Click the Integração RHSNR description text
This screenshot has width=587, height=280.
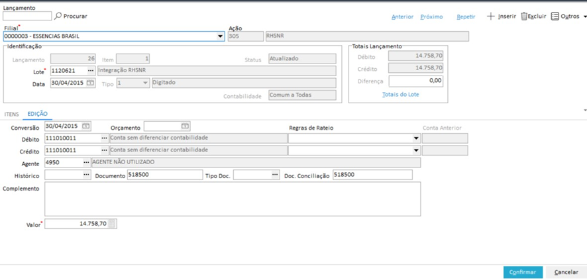click(122, 70)
